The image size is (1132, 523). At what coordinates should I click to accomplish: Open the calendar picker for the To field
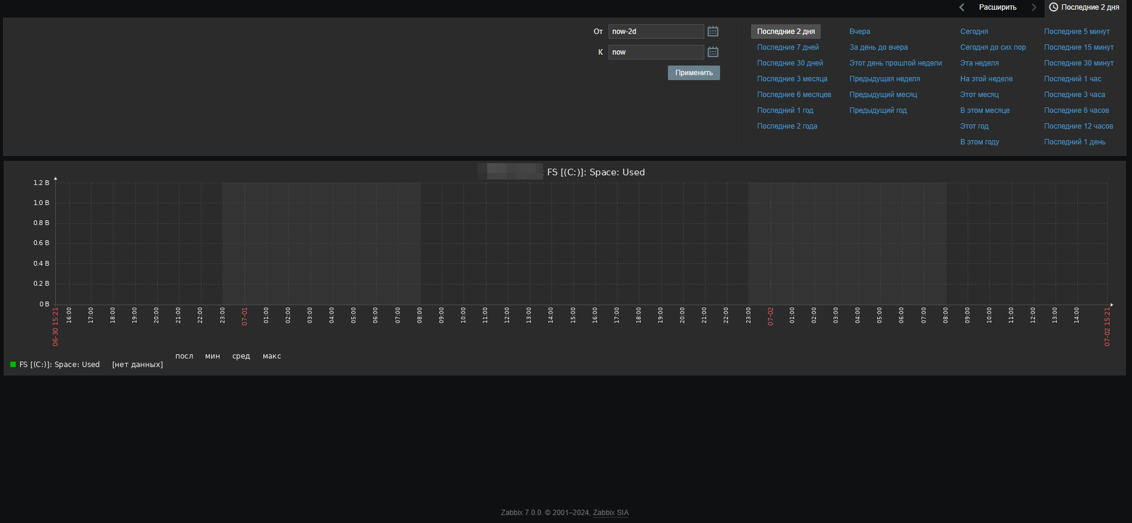713,52
